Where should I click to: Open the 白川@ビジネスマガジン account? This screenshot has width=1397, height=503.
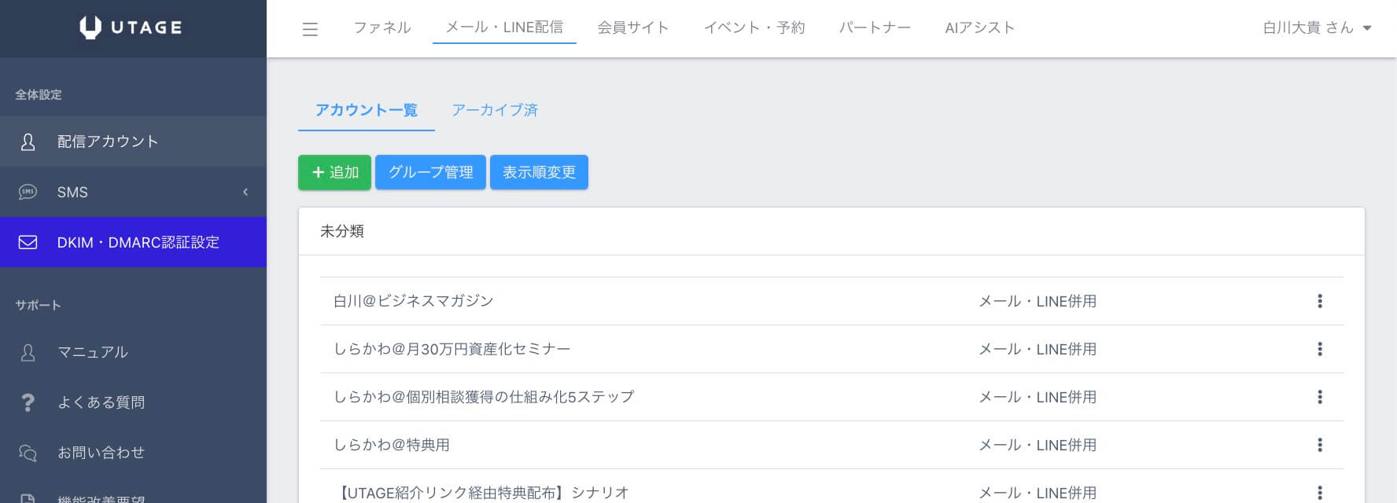click(x=413, y=301)
